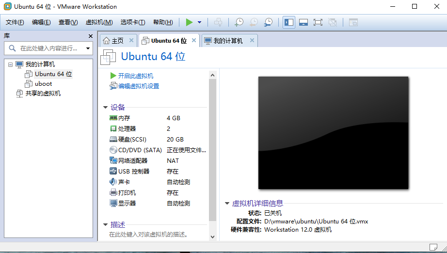Open the power options dropdown arrow

[200, 22]
